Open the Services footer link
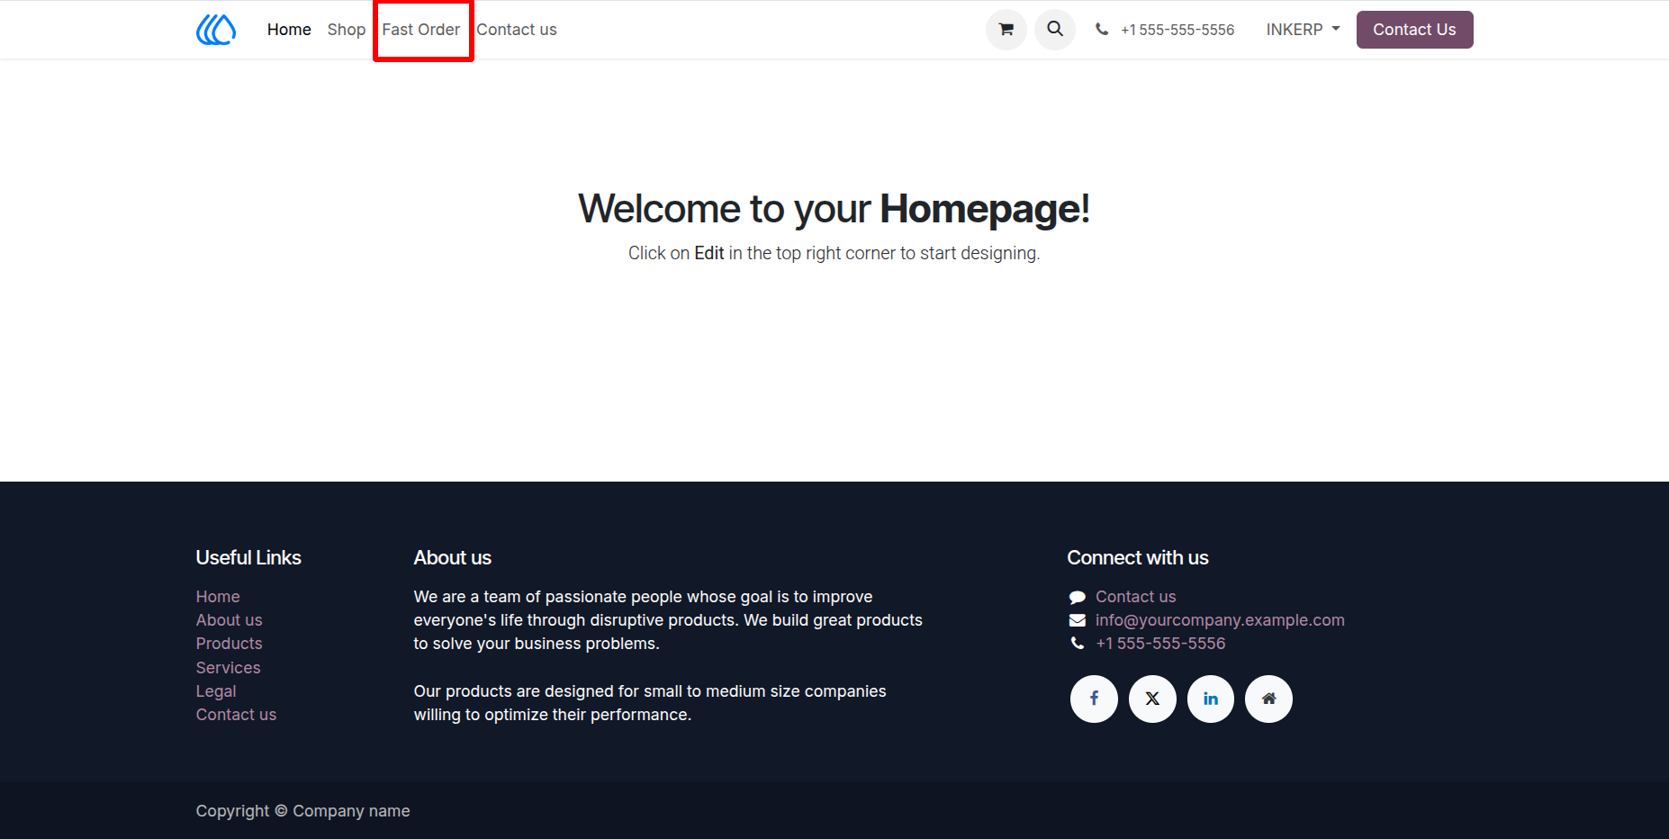This screenshot has width=1669, height=839. [x=229, y=668]
